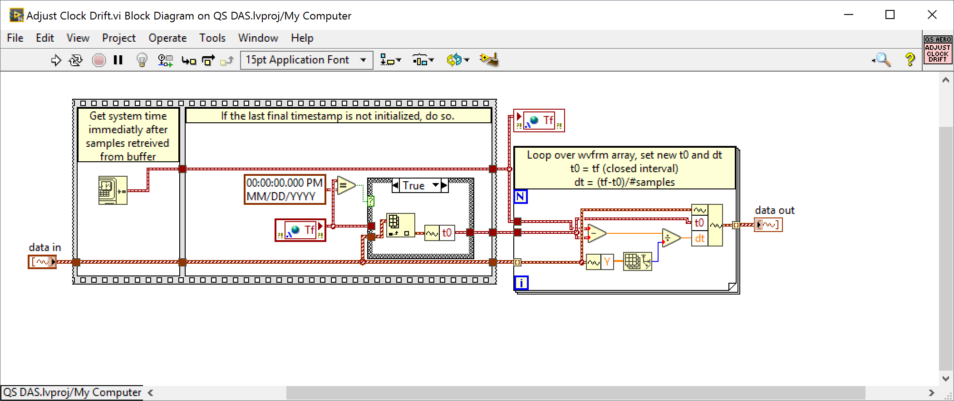
Task: Switch case structure selector next case arrow
Action: (444, 185)
